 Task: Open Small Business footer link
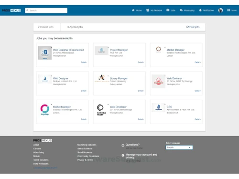[x=85, y=152]
